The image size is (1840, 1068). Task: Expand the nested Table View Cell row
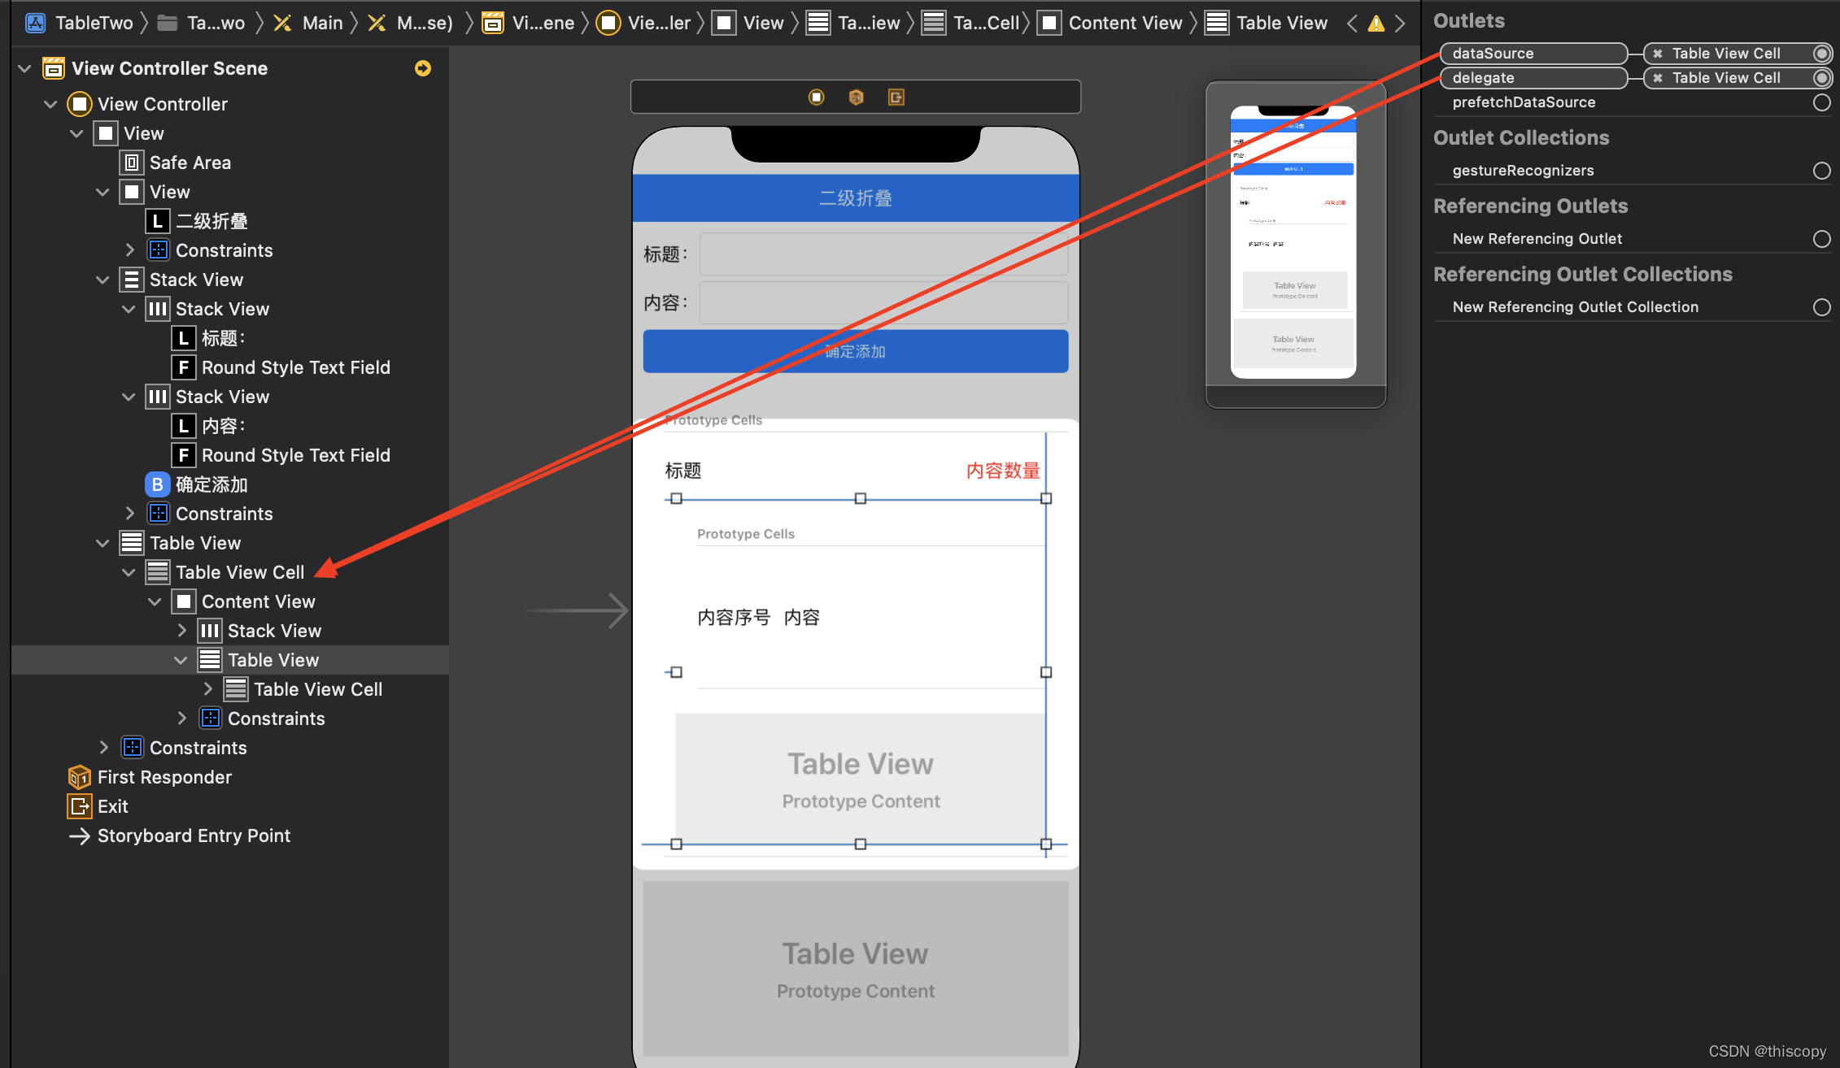coord(207,689)
